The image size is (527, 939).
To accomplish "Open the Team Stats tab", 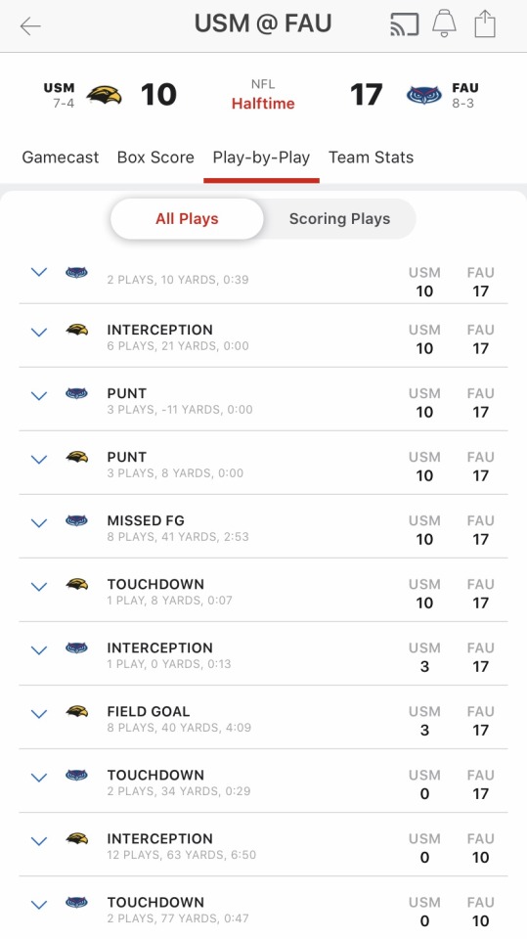I will (371, 157).
